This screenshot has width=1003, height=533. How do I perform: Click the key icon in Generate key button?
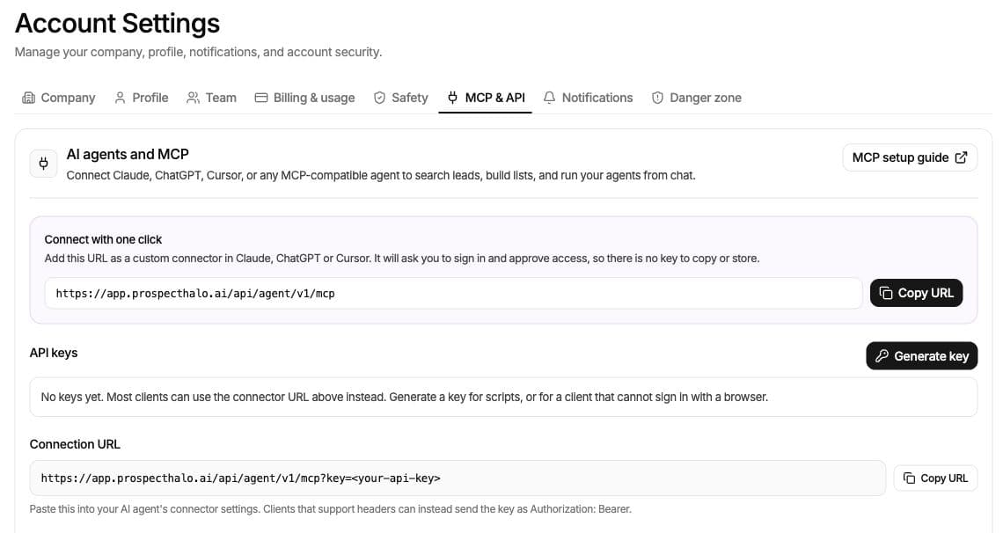pyautogui.click(x=882, y=356)
